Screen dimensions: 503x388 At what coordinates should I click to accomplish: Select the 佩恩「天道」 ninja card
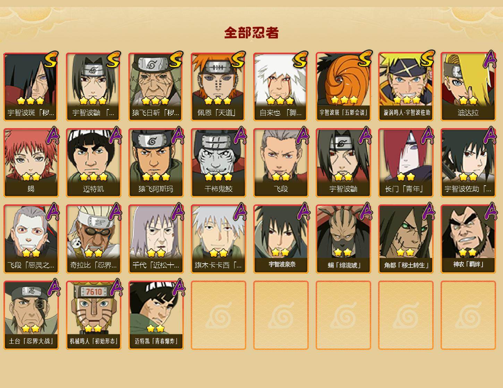coord(218,87)
